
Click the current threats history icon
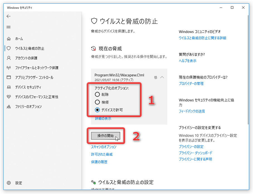(93, 48)
